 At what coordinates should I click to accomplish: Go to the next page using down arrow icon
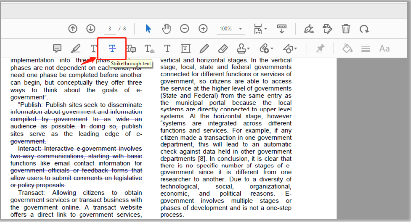pos(91,29)
